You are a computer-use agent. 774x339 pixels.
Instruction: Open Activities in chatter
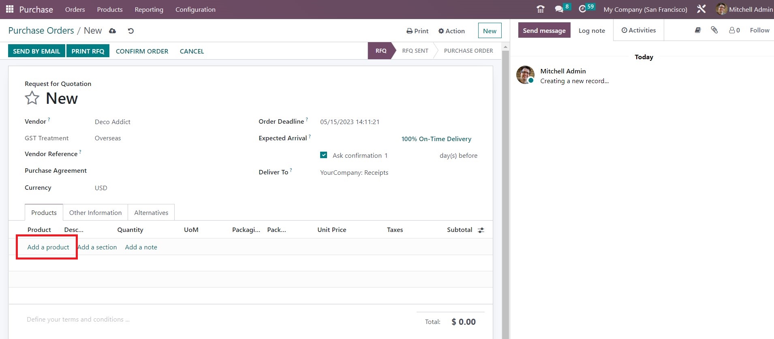pos(639,30)
